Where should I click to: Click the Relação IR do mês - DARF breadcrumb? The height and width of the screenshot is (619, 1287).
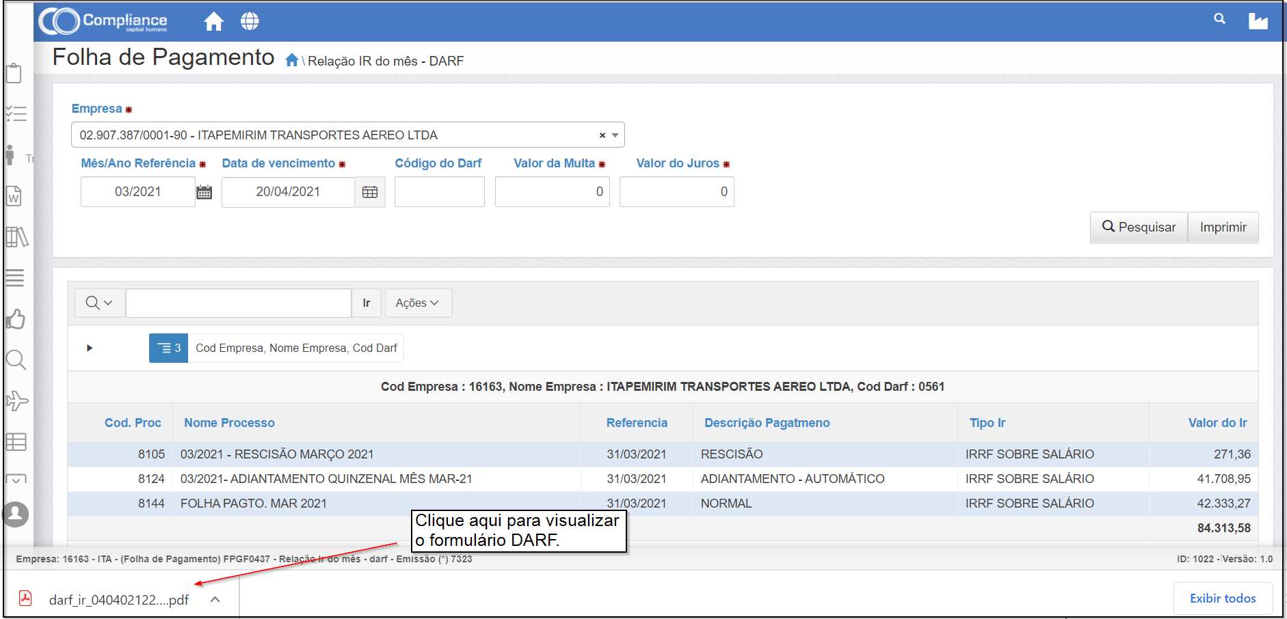pyautogui.click(x=386, y=61)
